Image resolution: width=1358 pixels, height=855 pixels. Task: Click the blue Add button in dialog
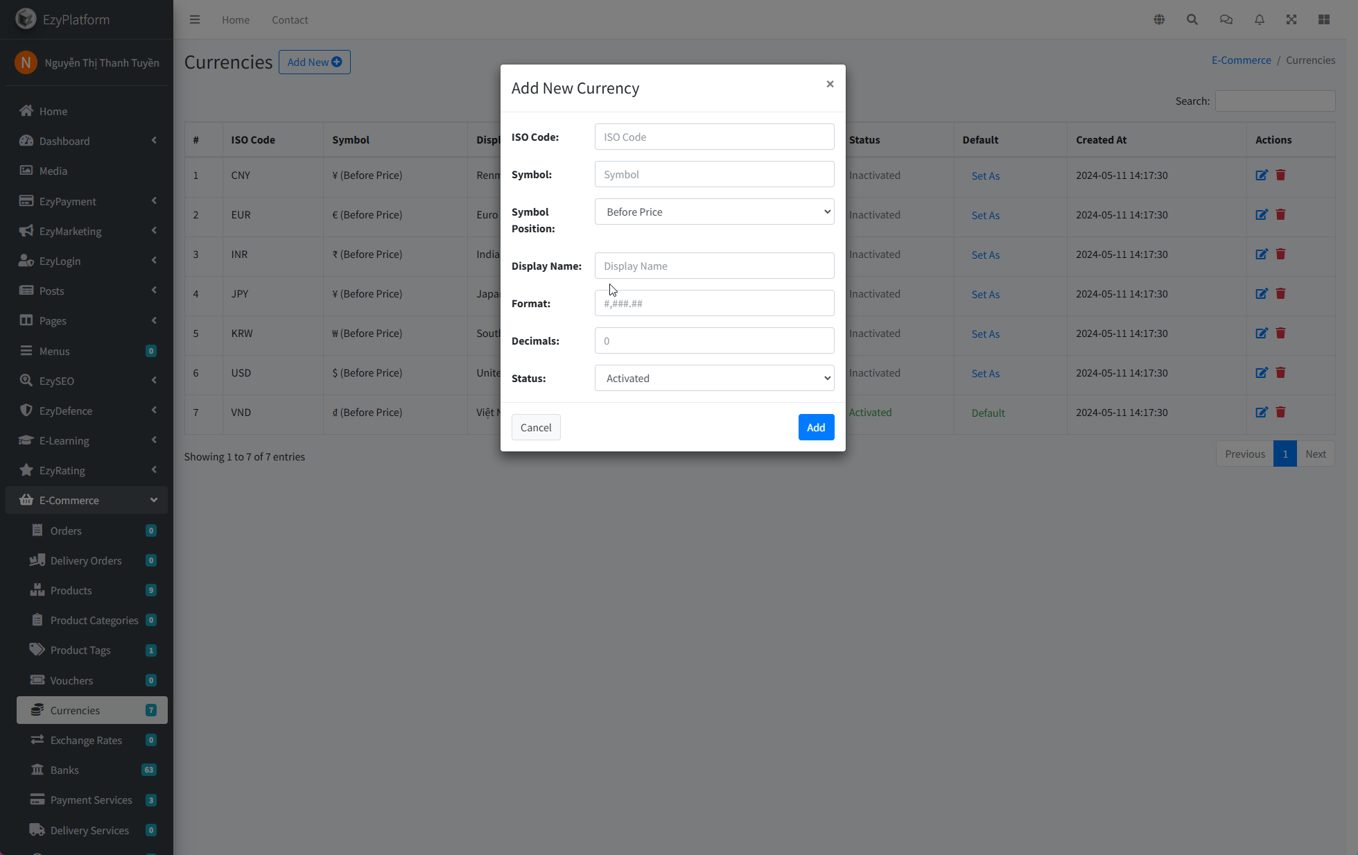(x=816, y=427)
